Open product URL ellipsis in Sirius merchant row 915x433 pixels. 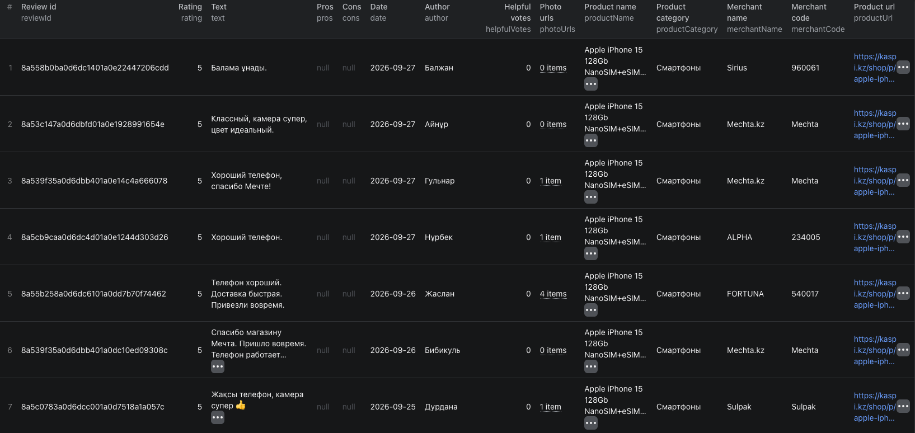tap(903, 67)
